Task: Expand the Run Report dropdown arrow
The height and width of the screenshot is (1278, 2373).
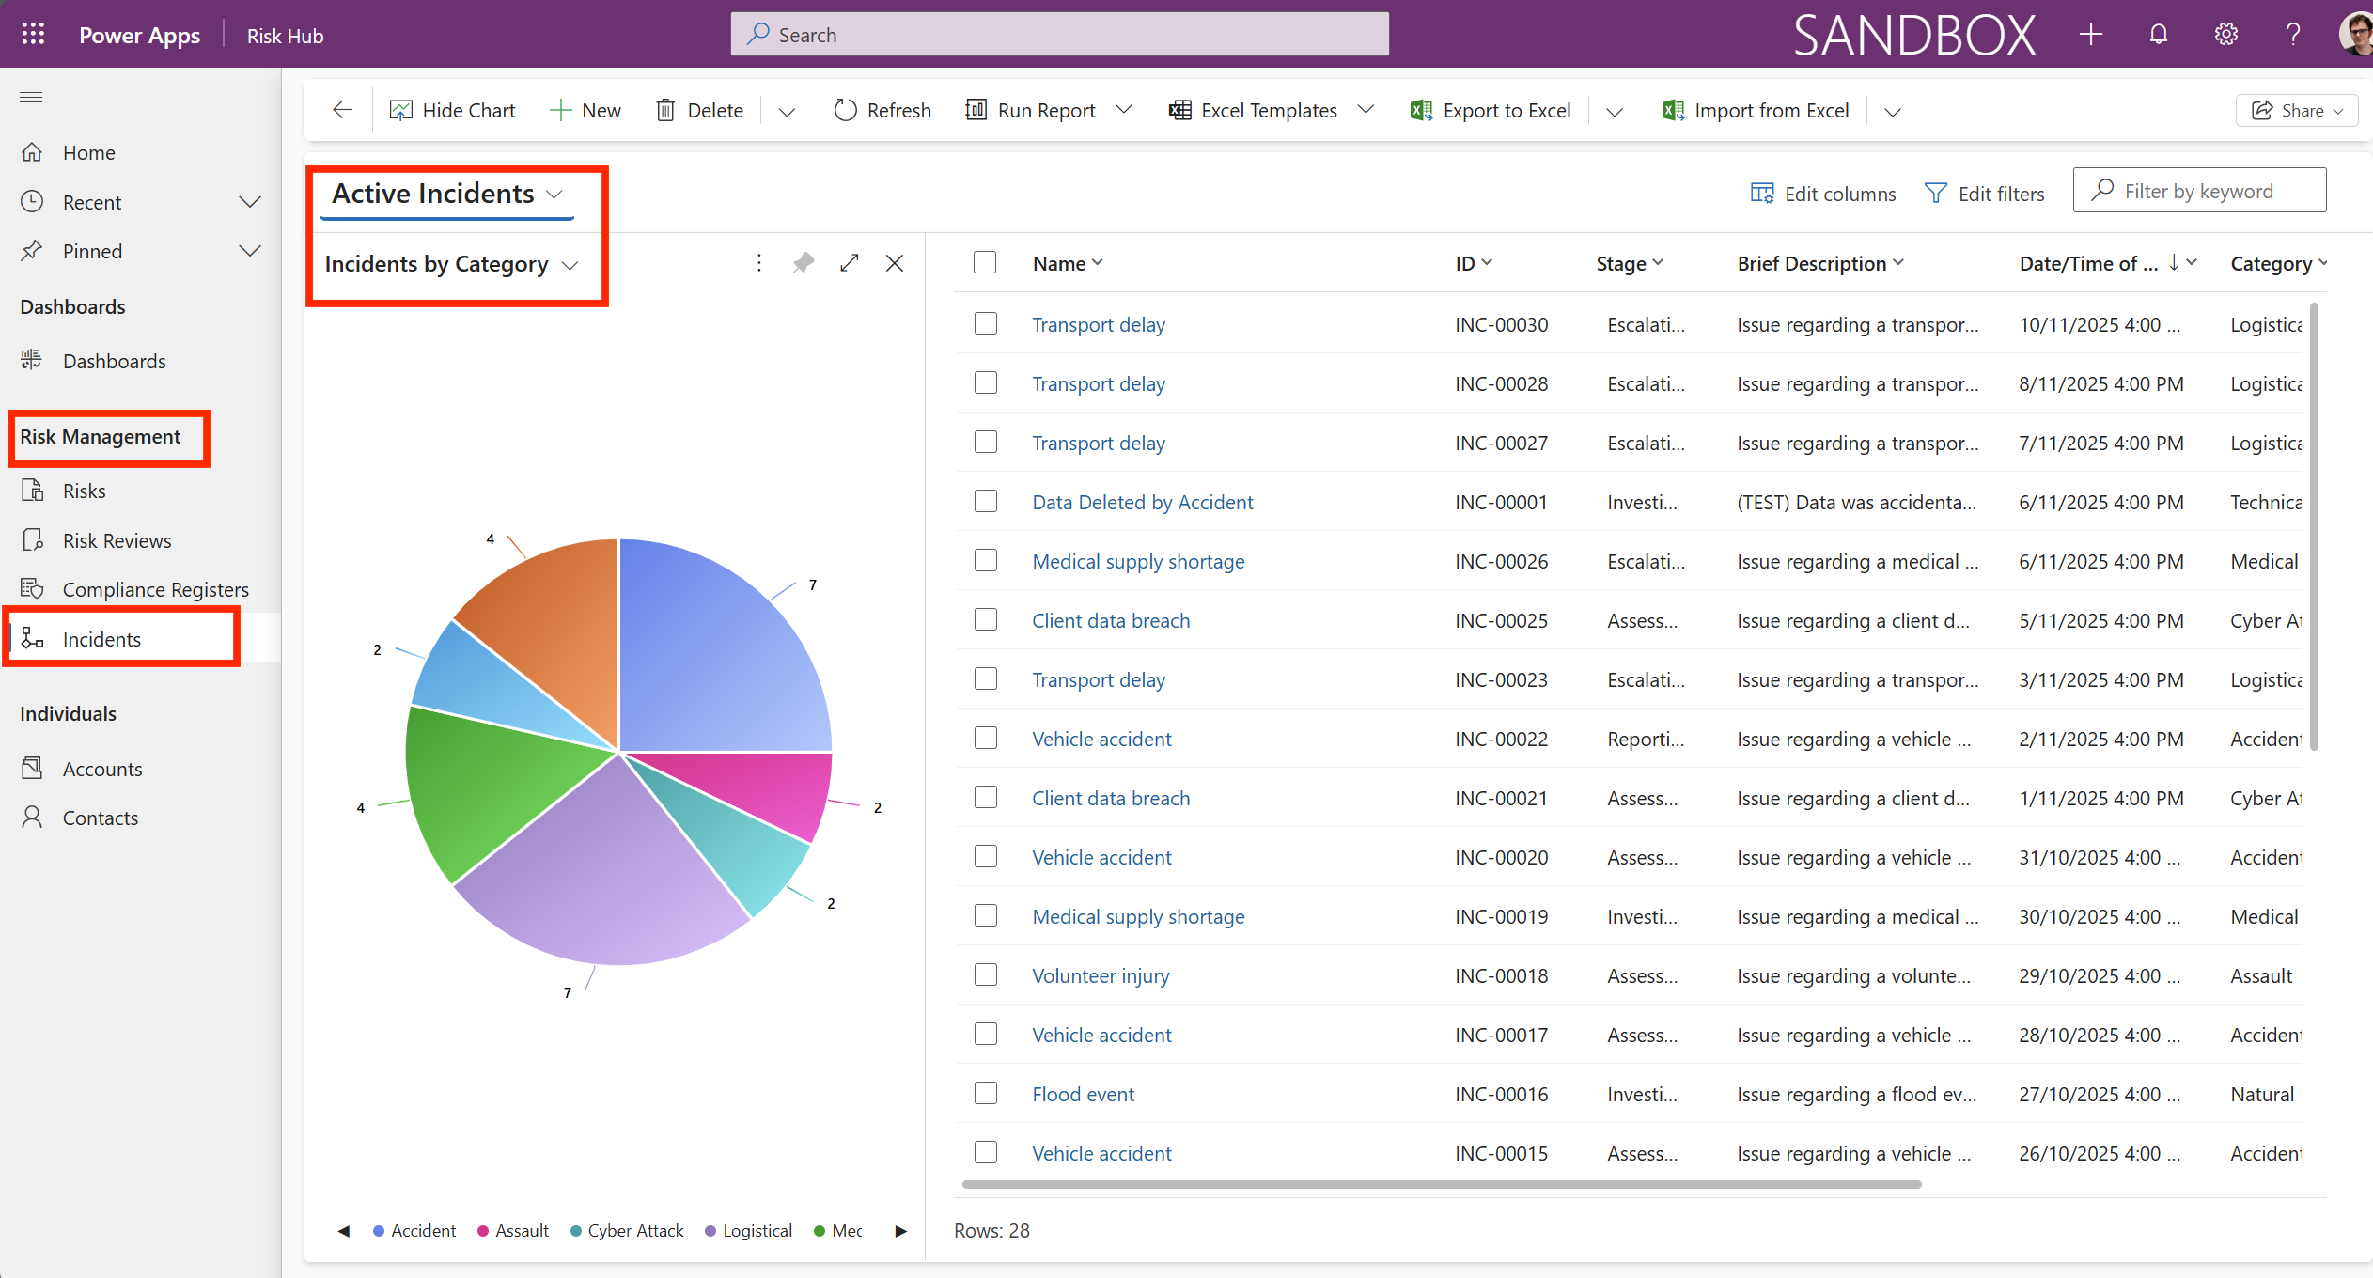Action: tap(1124, 110)
